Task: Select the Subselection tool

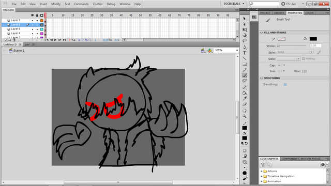Action: point(245,24)
